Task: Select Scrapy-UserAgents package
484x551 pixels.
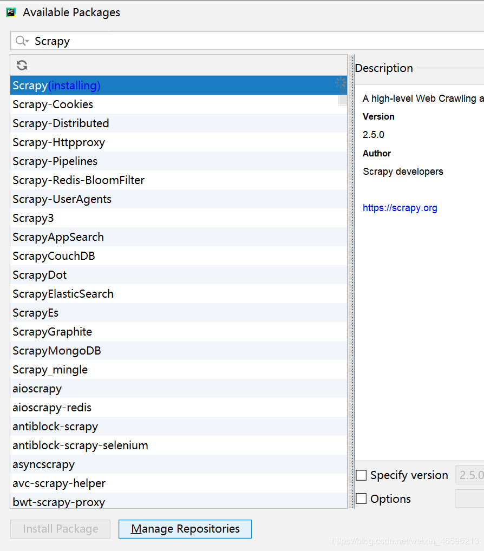Action: (x=179, y=199)
